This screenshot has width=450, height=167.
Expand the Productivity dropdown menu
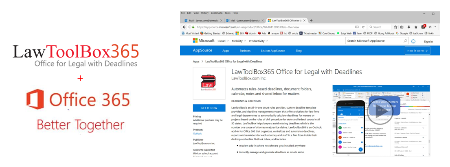click(258, 41)
